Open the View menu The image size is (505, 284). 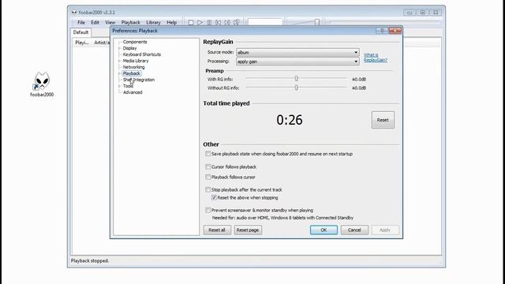(110, 23)
